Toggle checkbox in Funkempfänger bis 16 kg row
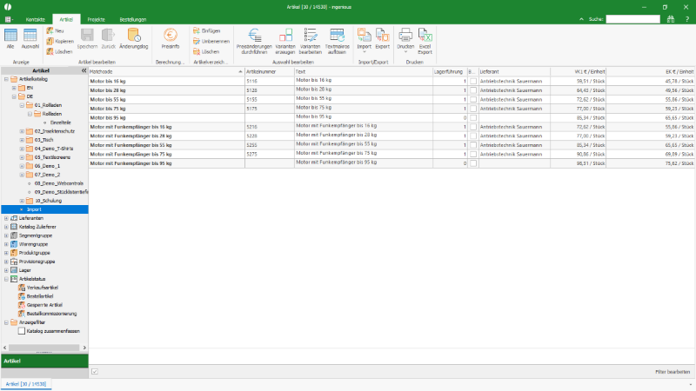The height and width of the screenshot is (391, 696). pos(473,127)
